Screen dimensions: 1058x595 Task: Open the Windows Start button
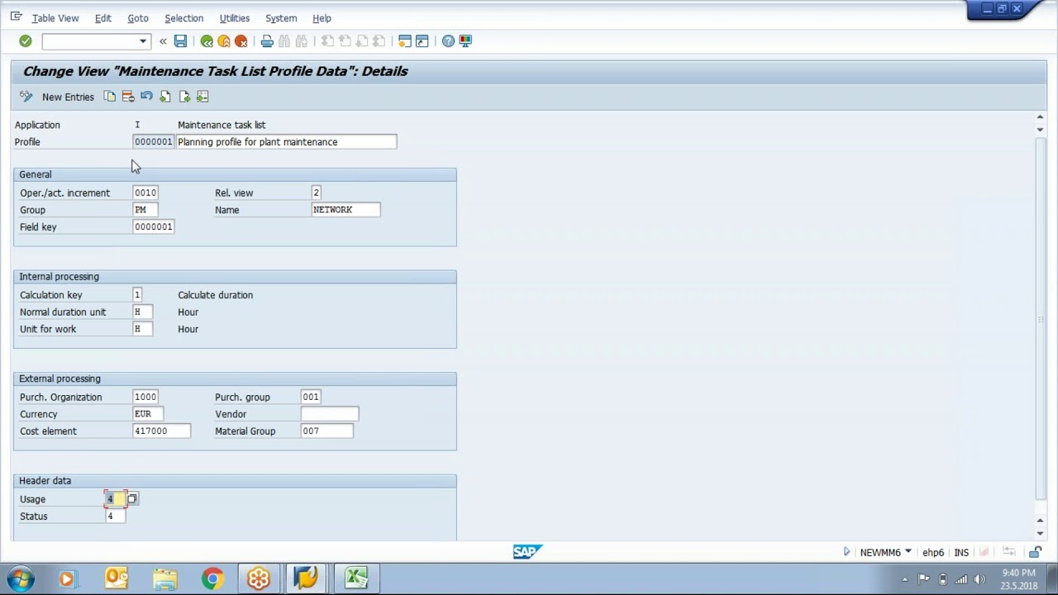[x=21, y=578]
